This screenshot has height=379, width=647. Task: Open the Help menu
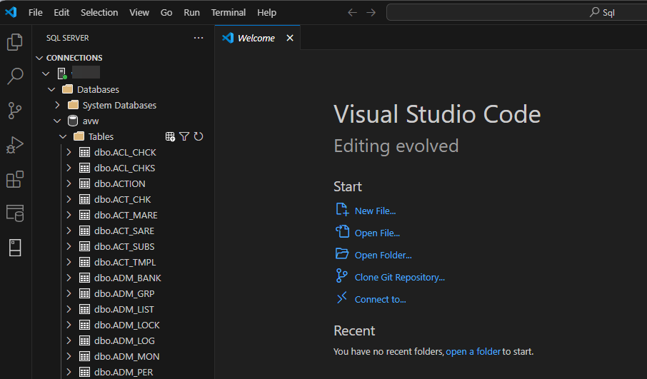click(266, 12)
